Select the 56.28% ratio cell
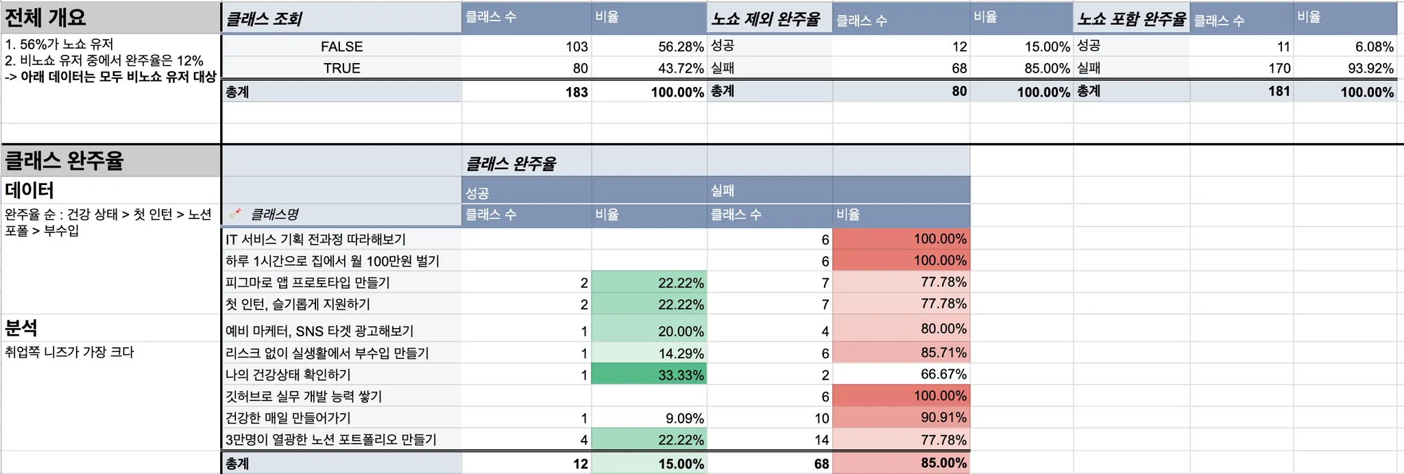 tap(649, 46)
